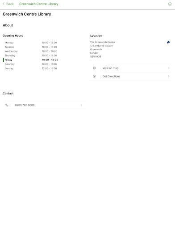Screen dimensions: 175x229
Task: Open the home screen via house icon
Action: pos(170,4)
